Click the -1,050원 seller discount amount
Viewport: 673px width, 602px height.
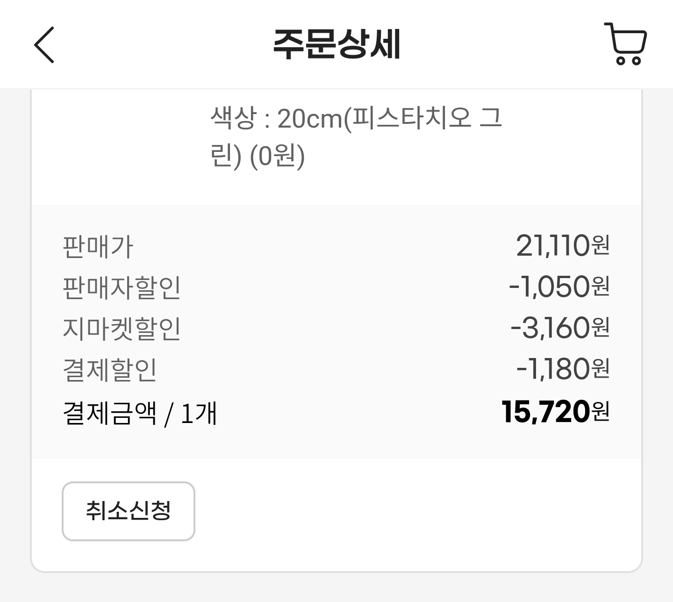[x=559, y=287]
